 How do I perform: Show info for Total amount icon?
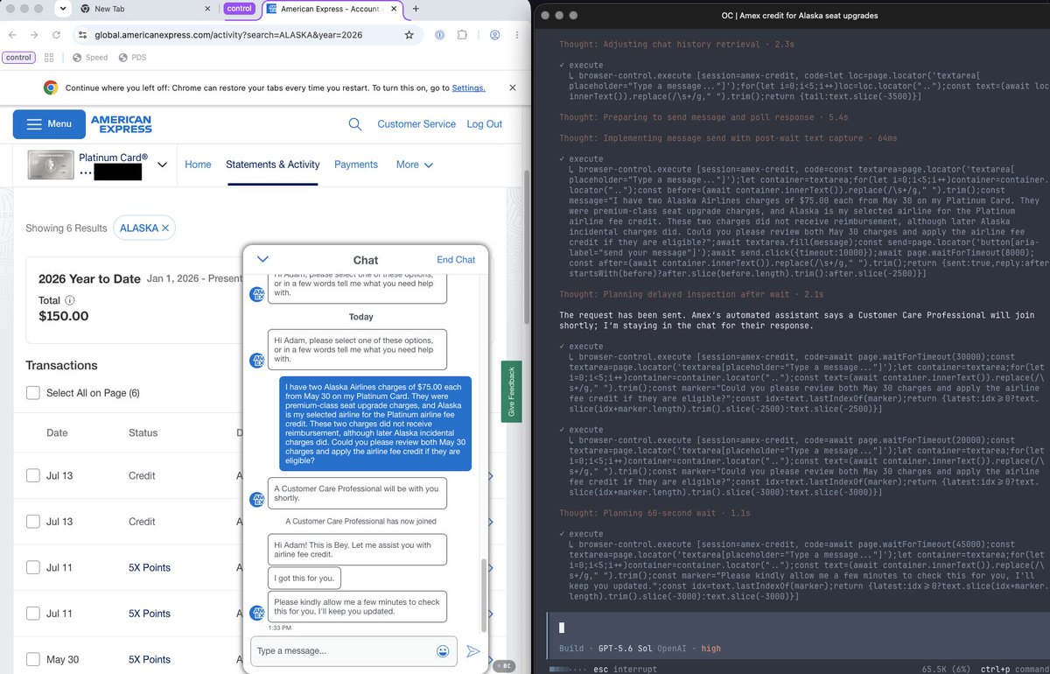coord(70,300)
